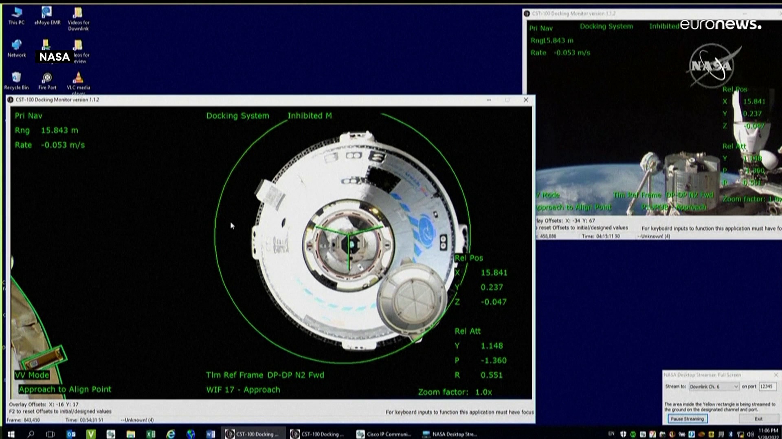Open Internet Explorer from the taskbar

(171, 434)
